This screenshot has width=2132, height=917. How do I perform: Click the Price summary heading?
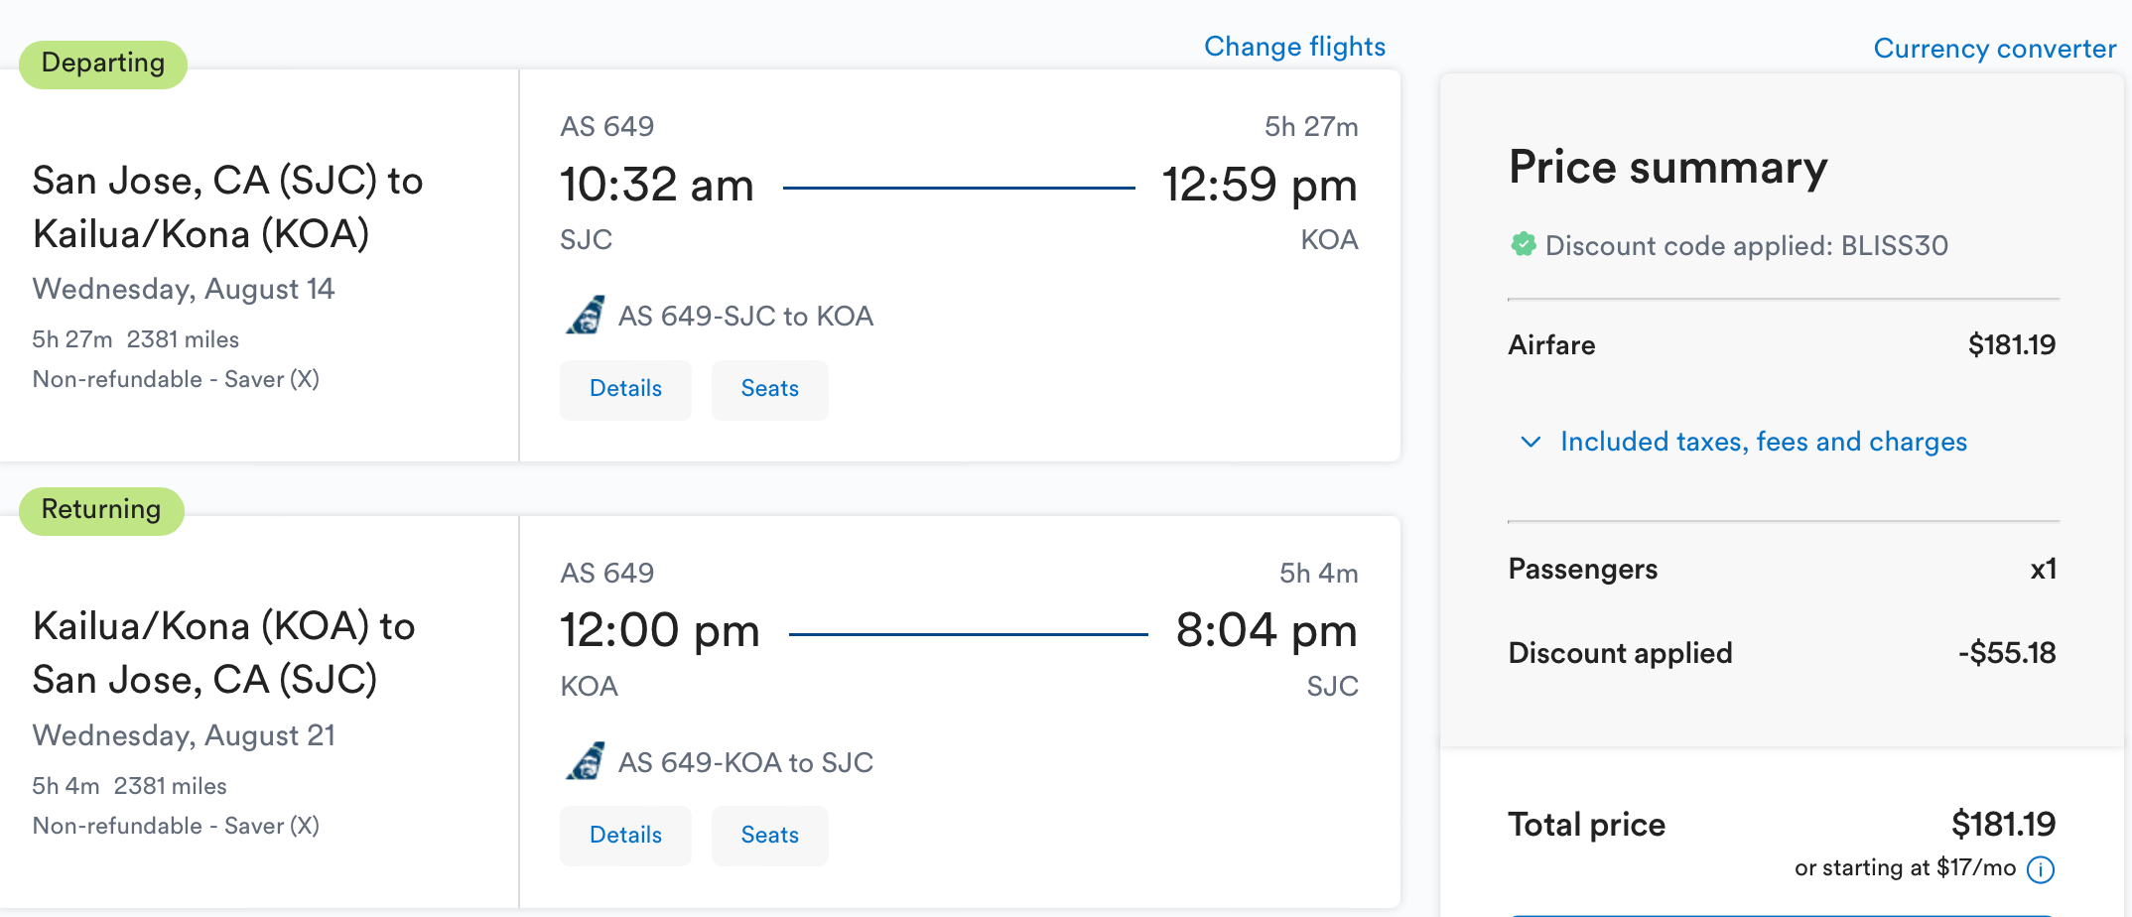click(x=1667, y=168)
